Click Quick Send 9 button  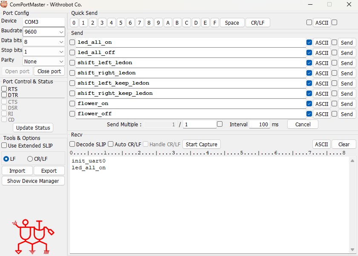(158, 23)
